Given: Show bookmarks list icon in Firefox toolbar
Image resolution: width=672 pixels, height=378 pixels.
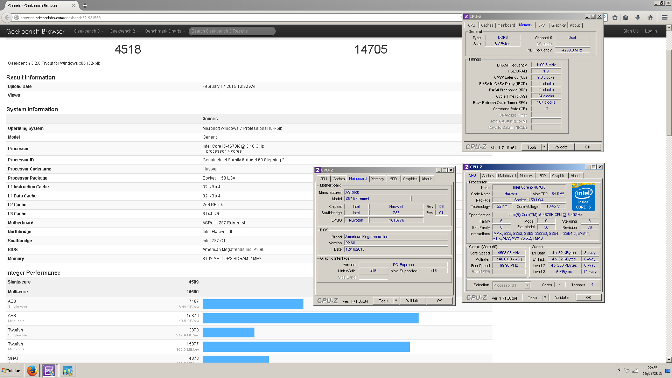Looking at the screenshot, I should coord(626,17).
